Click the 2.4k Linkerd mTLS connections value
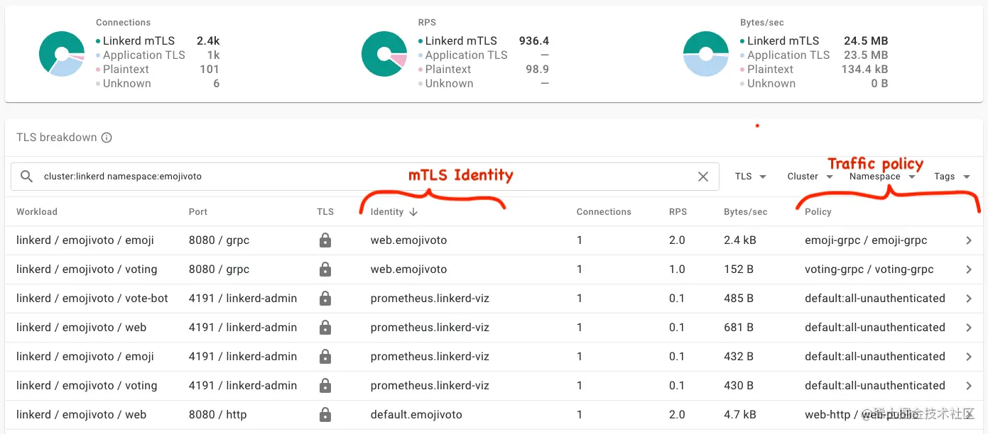Image resolution: width=988 pixels, height=434 pixels. coord(208,41)
